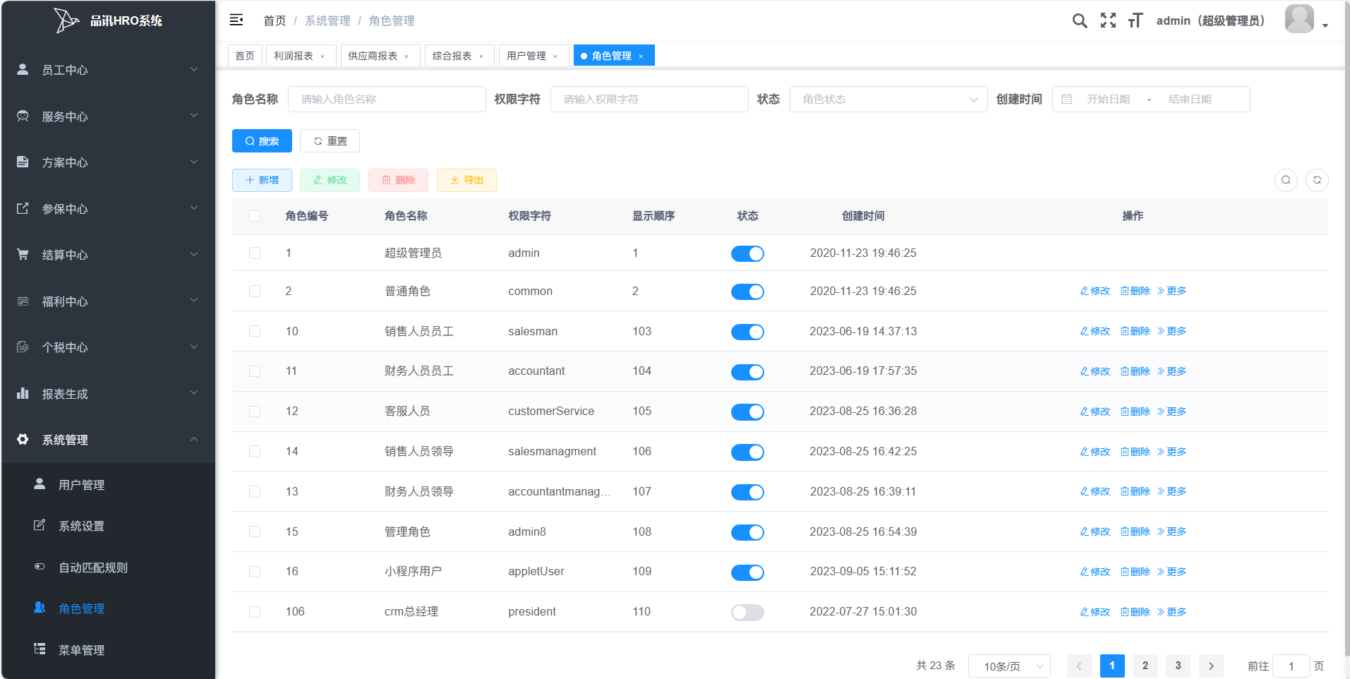Viewport: 1350px width, 679px height.
Task: Open the font size setting icon
Action: 1135,20
